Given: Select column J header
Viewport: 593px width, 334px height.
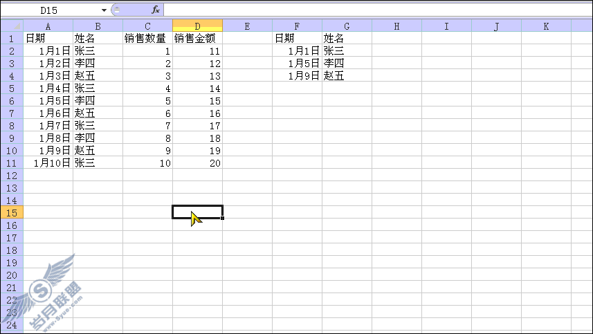Looking at the screenshot, I should 497,26.
